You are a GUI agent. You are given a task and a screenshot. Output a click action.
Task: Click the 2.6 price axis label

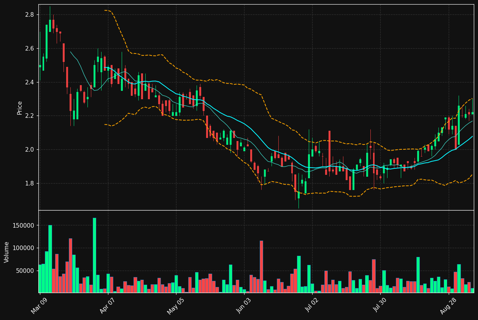(x=30, y=49)
